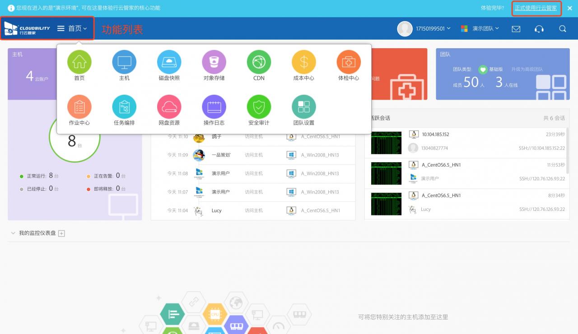Open the 体检中心 health check icon
578x334 pixels.
click(349, 62)
